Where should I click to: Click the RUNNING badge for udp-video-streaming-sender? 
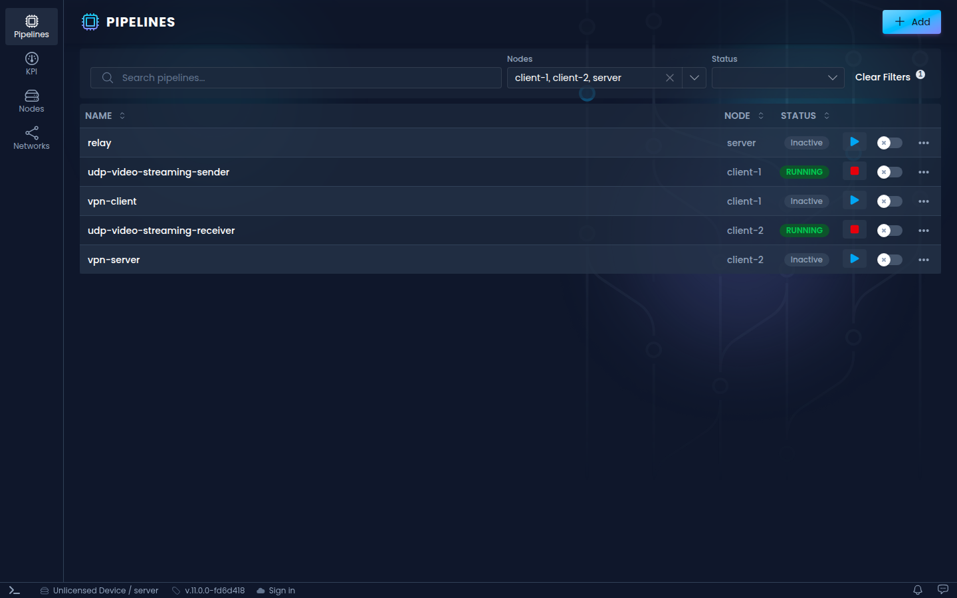(x=804, y=172)
